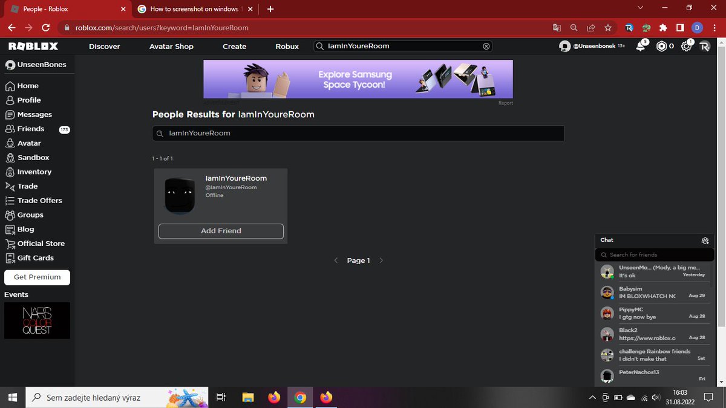Clear the top navbar search field
The image size is (726, 408).
(486, 46)
